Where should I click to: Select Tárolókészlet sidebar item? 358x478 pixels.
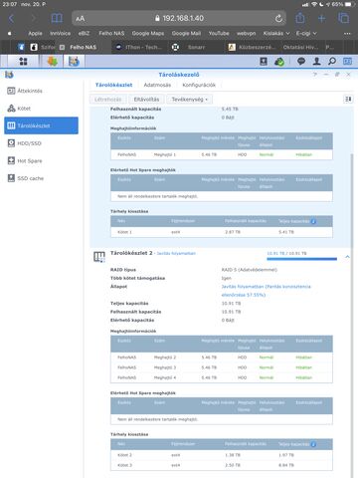(41, 125)
